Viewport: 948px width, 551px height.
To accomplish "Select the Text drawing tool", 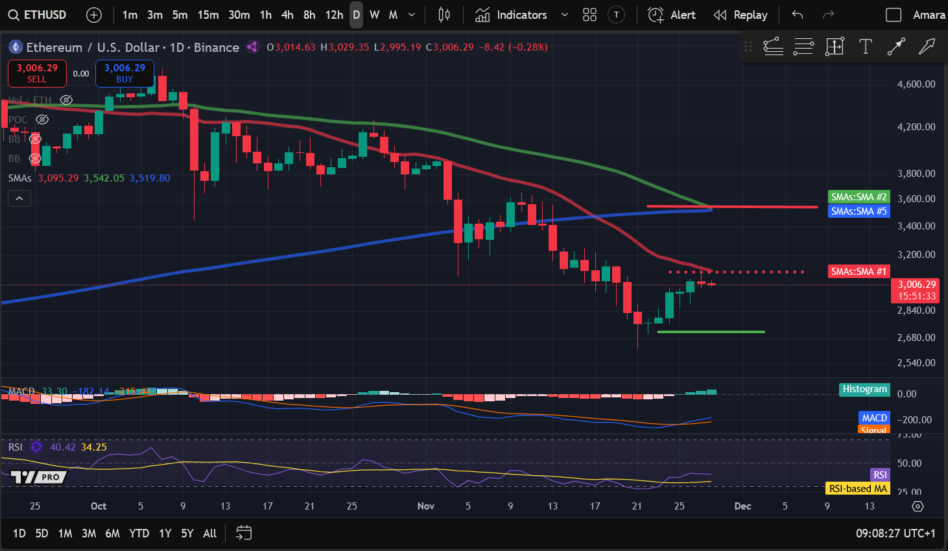I will click(865, 46).
